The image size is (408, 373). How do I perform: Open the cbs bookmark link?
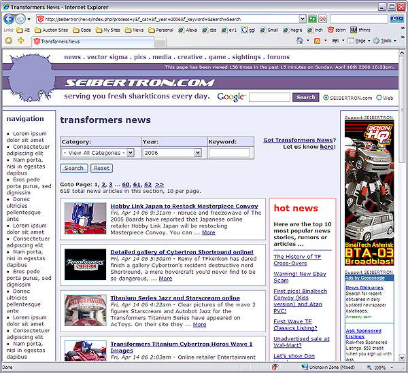click(209, 30)
